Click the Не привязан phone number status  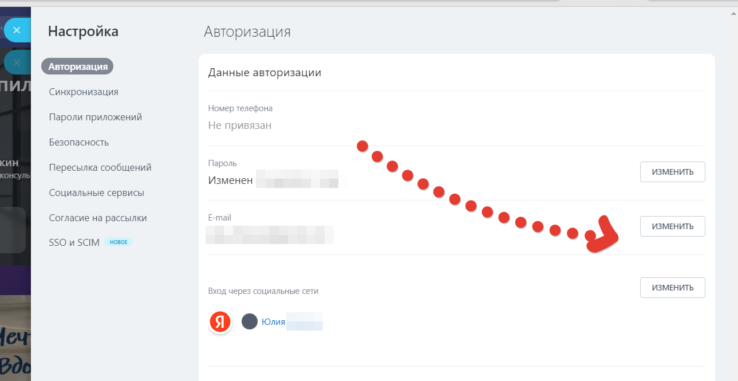click(240, 125)
